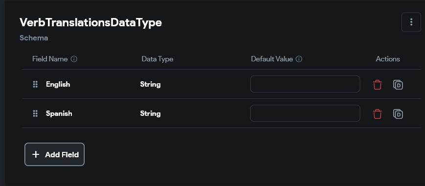Image resolution: width=425 pixels, height=186 pixels.
Task: Click the drag handle for Spanish
Action: click(35, 113)
